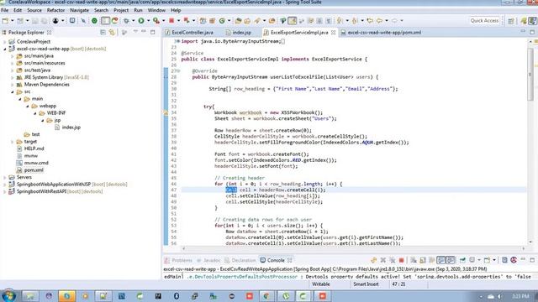Switch to the Problems view tab

(x=178, y=260)
